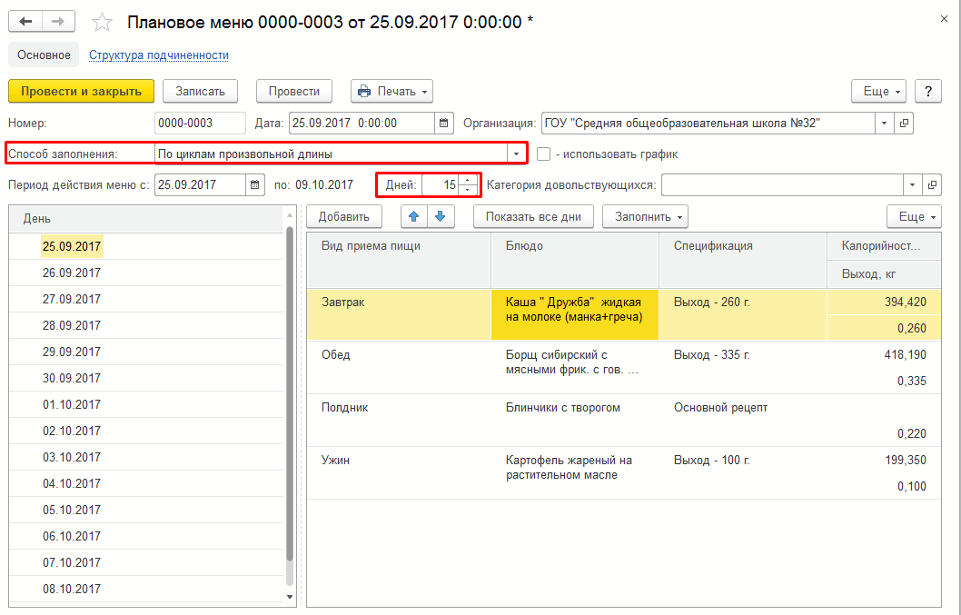Click the Вид приема пищи column header
The image size is (961, 615).
(x=399, y=260)
